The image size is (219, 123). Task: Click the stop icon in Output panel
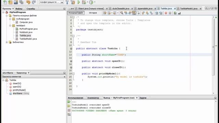tap(69, 110)
